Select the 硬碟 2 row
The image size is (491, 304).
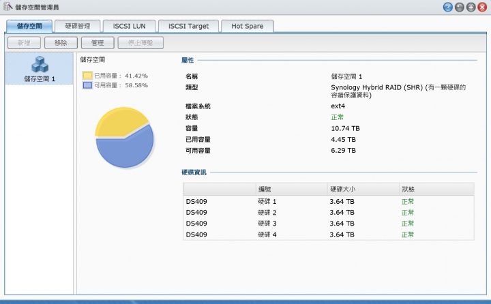point(329,213)
